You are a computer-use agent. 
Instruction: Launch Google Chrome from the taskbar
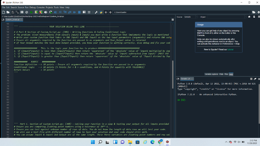click(x=160, y=142)
